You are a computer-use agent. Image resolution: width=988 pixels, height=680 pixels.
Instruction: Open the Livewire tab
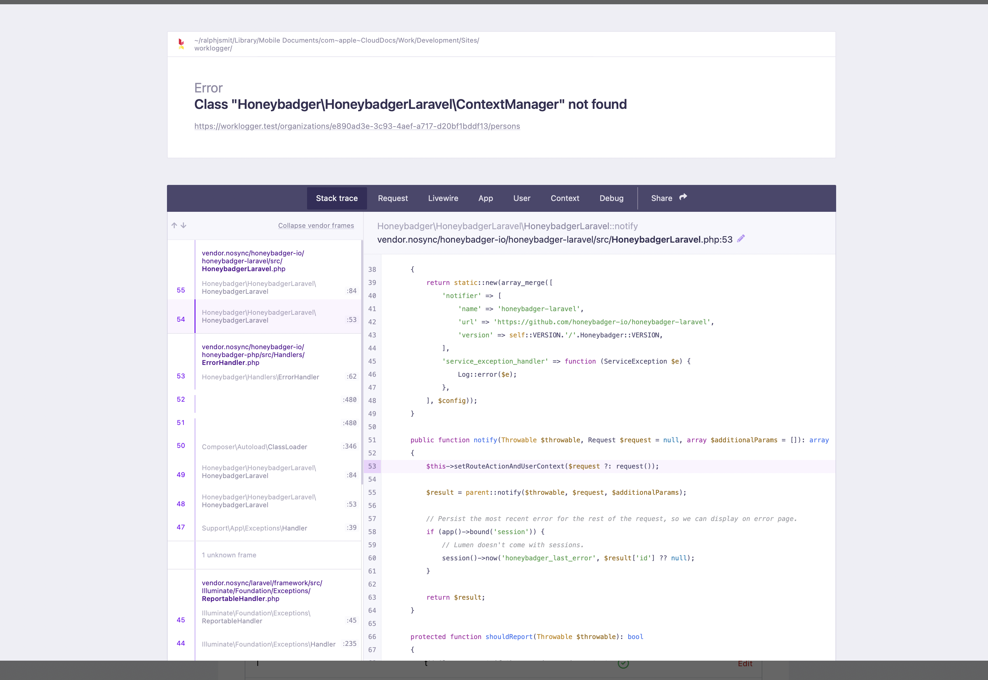click(x=443, y=198)
